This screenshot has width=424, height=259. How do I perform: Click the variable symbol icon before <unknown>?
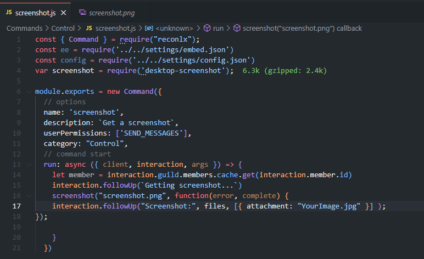tap(149, 29)
